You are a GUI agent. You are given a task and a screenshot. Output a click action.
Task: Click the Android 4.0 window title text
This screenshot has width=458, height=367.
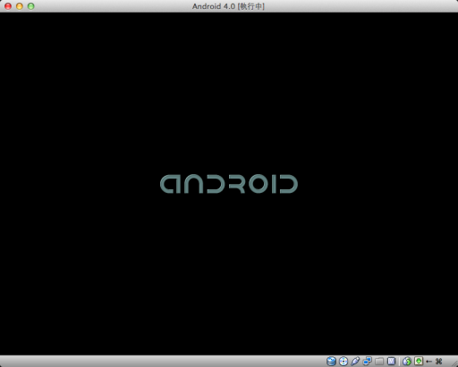(x=228, y=6)
